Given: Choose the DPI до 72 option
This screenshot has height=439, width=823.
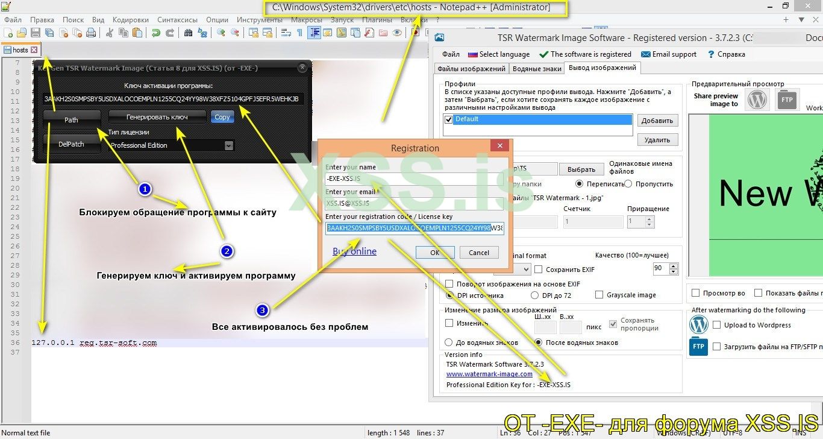Looking at the screenshot, I should [x=534, y=295].
